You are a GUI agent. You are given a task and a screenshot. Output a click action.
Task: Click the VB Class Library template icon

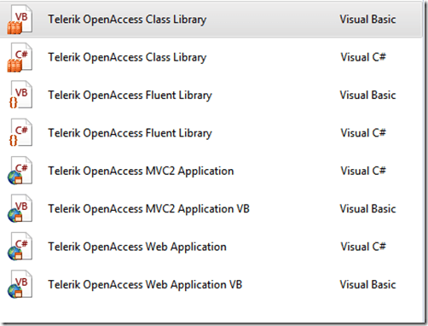point(20,20)
